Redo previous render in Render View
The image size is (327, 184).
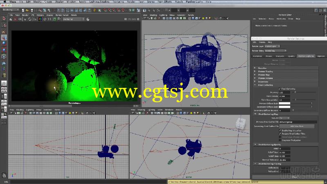pyautogui.click(x=11, y=19)
